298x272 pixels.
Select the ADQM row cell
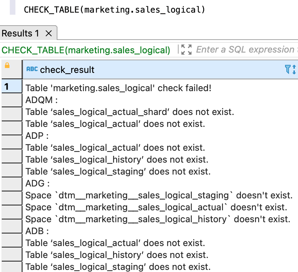[x=41, y=100]
